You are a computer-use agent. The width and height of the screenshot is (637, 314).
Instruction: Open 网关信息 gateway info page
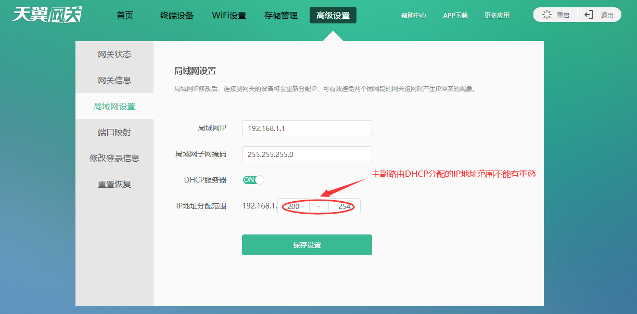(x=114, y=80)
